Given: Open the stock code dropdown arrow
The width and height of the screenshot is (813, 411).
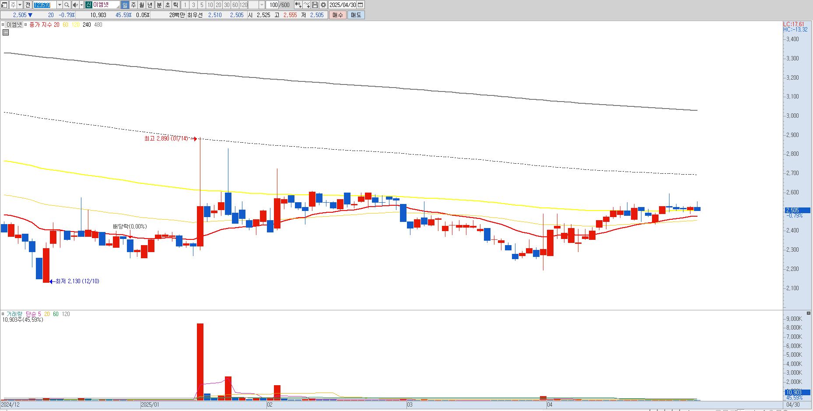Looking at the screenshot, I should click(60, 5).
